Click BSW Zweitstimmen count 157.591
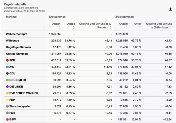The image size is (176, 123). (x=123, y=119)
